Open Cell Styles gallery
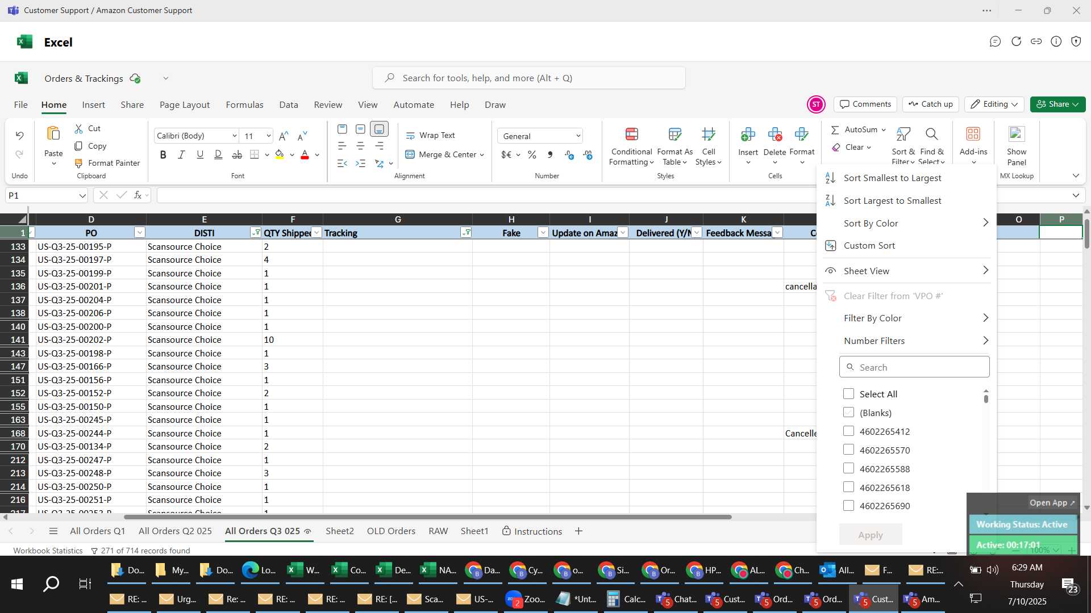 pos(709,146)
